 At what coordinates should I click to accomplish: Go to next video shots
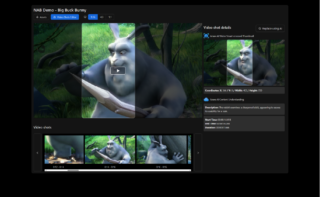click(x=198, y=152)
